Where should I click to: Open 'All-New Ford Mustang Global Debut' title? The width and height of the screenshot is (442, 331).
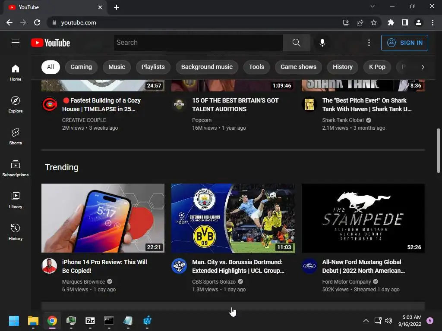click(x=363, y=266)
